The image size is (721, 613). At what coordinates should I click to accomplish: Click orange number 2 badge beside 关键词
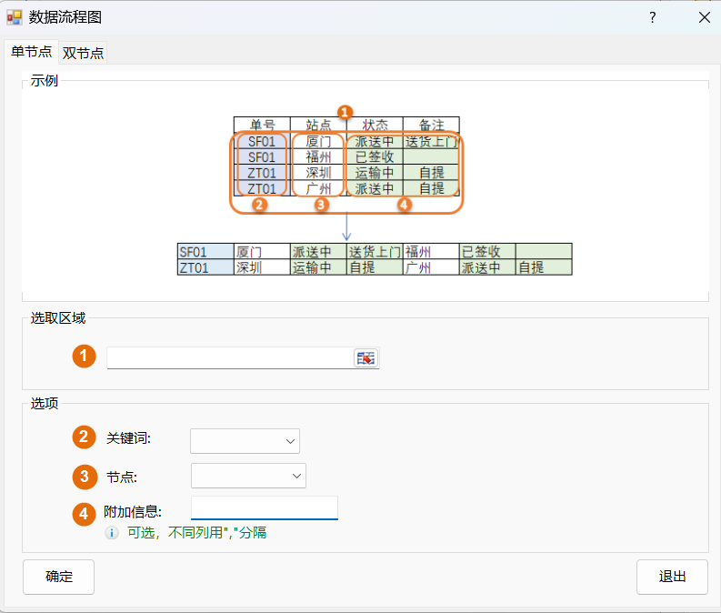tap(85, 437)
